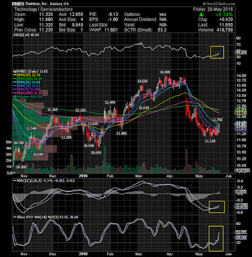Click the cyan EMA(20) legend swatch
Viewport: 252px width, 257px height.
[x=15, y=82]
